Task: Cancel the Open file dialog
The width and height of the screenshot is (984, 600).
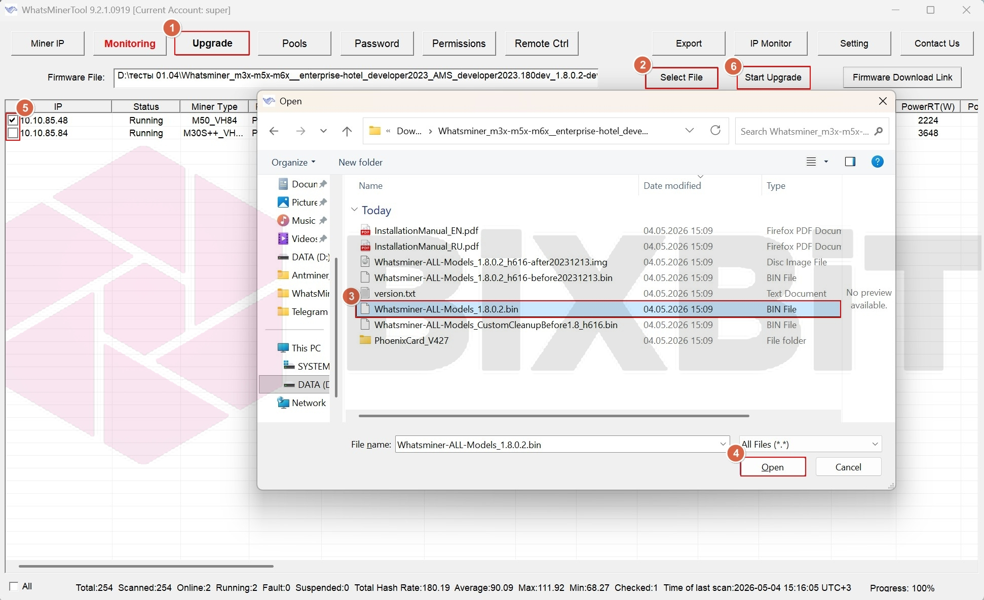Action: point(848,467)
